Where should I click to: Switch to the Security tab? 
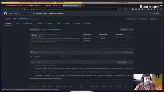[x=67, y=24]
